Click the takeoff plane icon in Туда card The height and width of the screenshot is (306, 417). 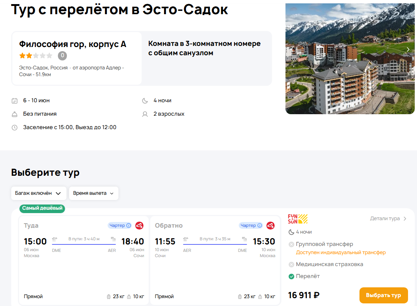pos(55,239)
